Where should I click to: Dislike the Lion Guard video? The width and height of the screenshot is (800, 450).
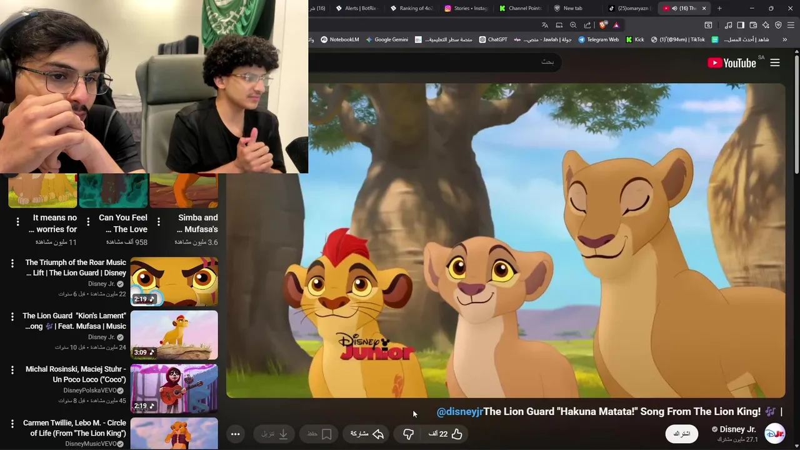pyautogui.click(x=408, y=434)
